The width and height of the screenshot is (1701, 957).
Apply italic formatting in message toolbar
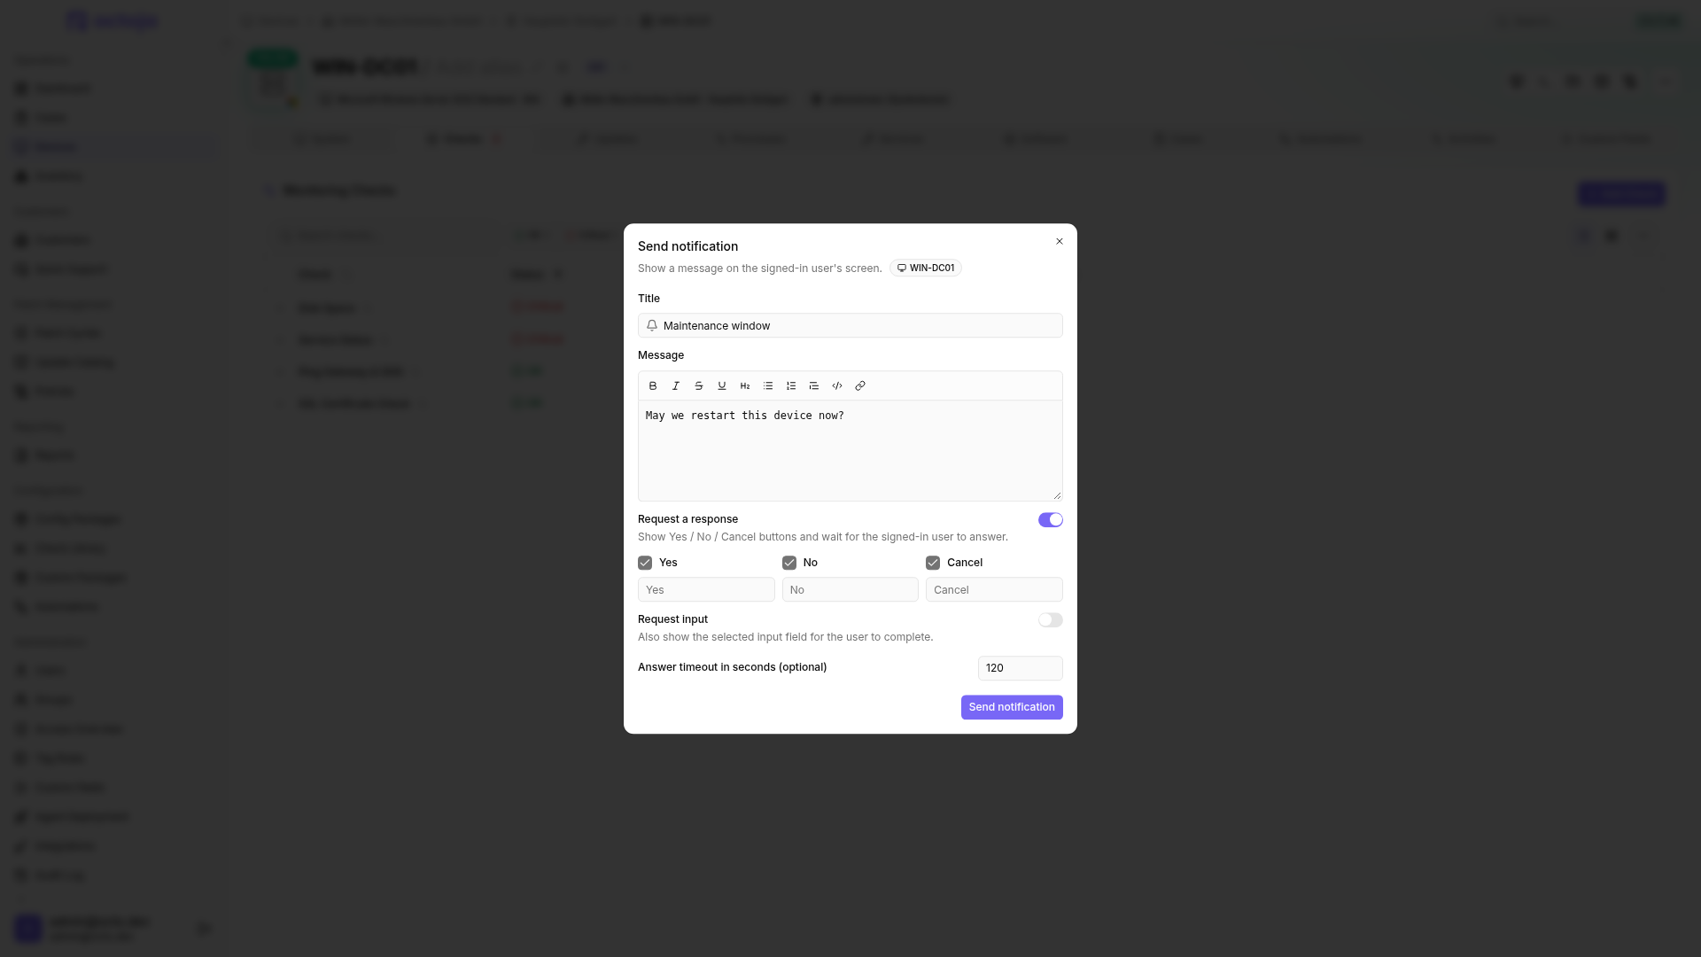click(676, 386)
